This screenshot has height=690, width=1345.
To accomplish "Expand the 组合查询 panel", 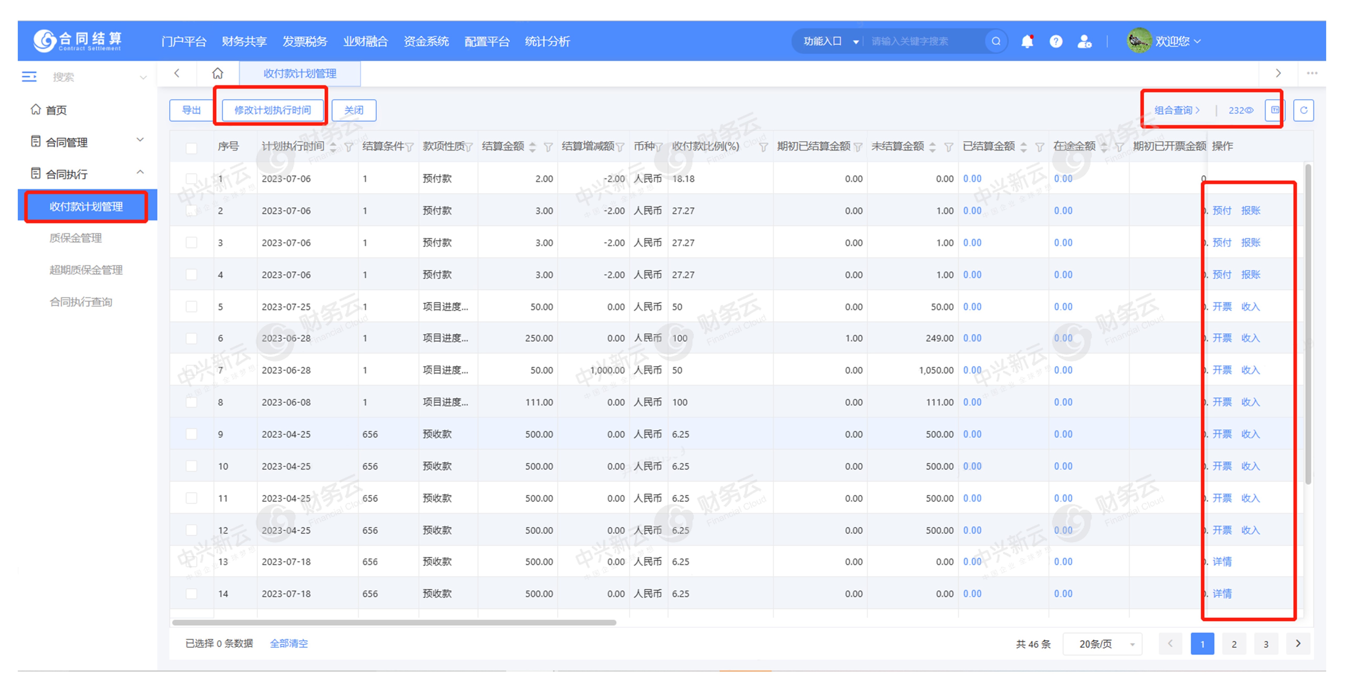I will pos(1177,110).
